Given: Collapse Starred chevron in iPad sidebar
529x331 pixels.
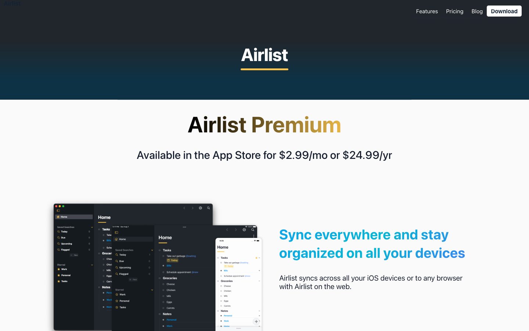Looking at the screenshot, I should (152, 290).
